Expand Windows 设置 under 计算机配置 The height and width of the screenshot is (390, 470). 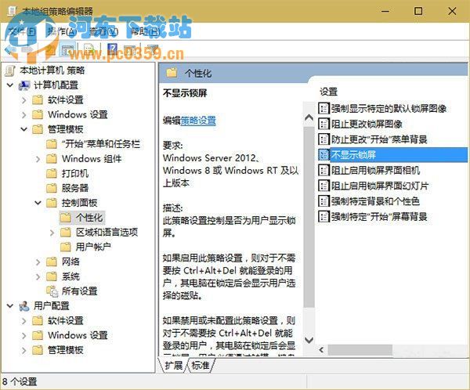point(24,115)
